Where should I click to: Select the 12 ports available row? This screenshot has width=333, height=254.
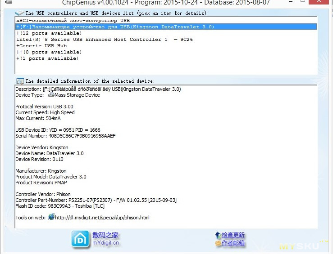pos(166,33)
